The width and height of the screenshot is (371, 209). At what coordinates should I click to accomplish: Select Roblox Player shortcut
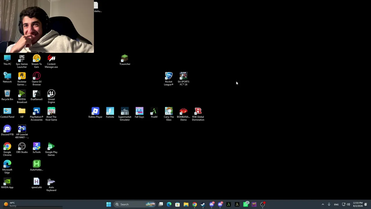pos(95,113)
